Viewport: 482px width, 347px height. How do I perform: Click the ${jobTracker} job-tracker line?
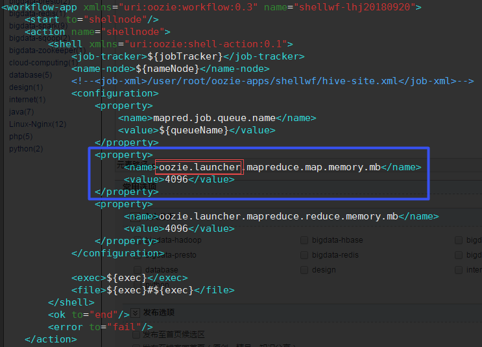(x=188, y=56)
